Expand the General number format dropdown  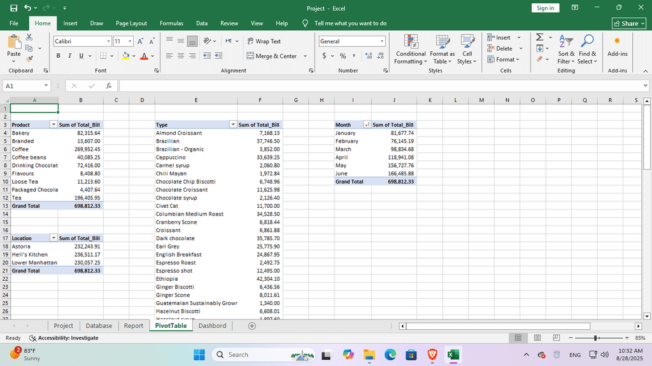[382, 41]
